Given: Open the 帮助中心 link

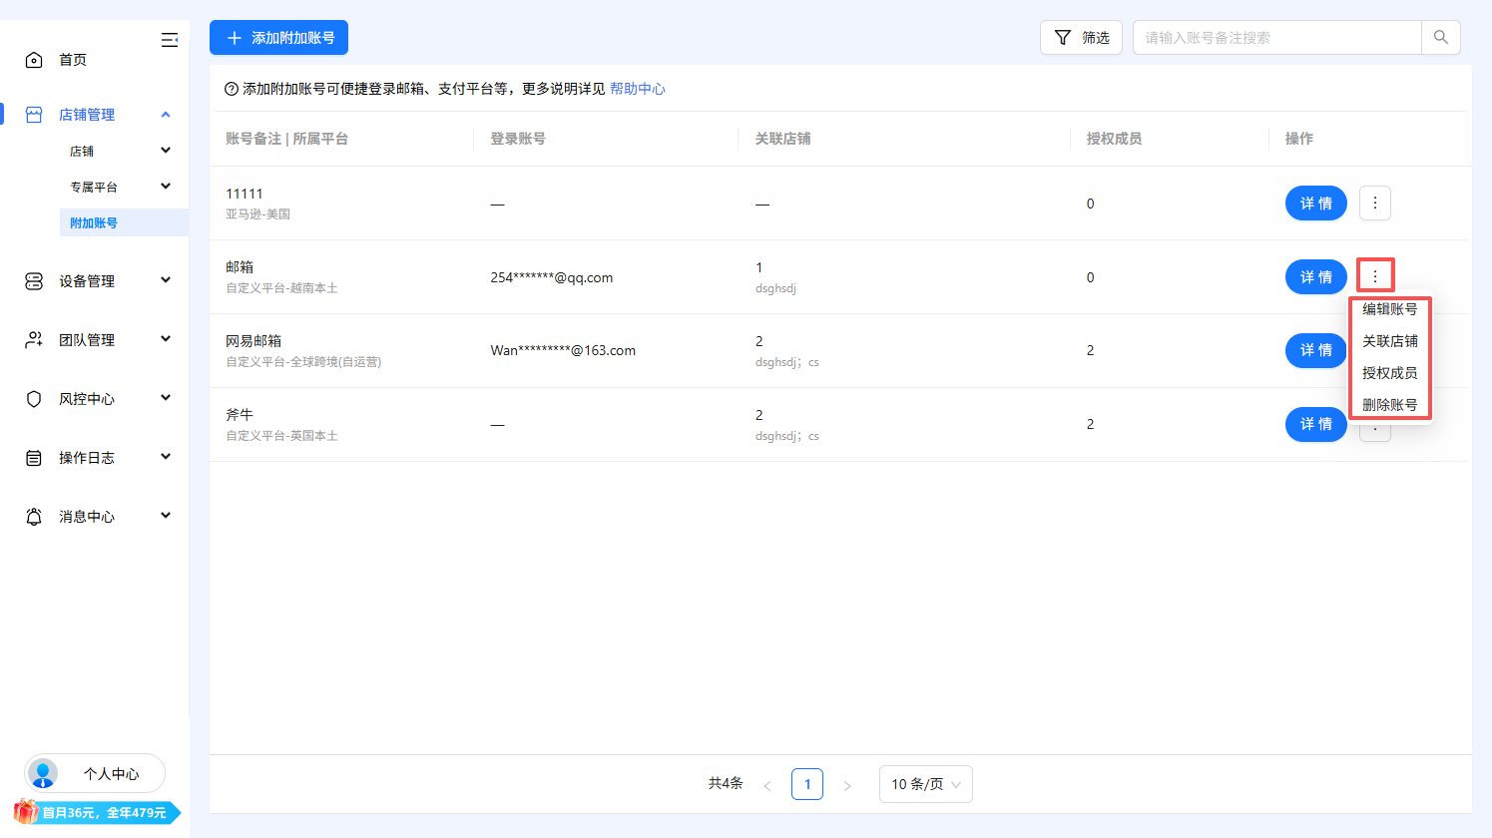Looking at the screenshot, I should point(638,89).
